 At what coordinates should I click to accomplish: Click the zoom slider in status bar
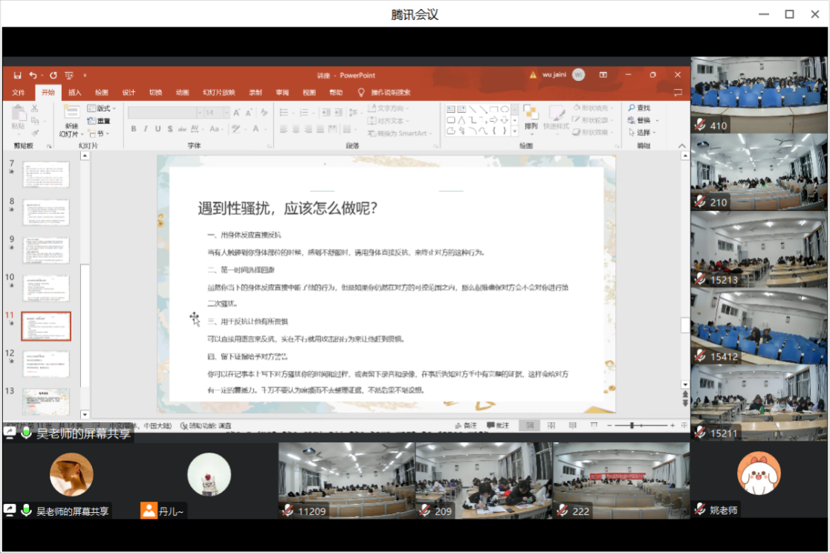(x=632, y=425)
